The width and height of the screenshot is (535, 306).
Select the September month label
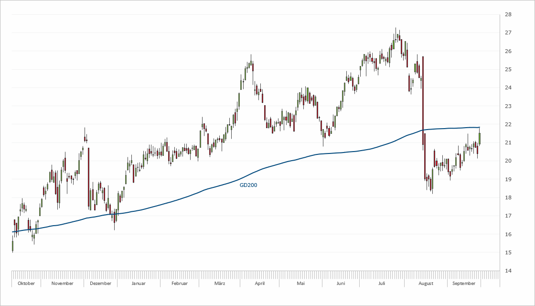tap(464, 284)
